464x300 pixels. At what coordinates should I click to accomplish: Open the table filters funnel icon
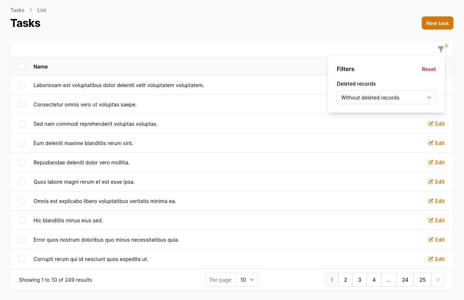click(x=441, y=49)
